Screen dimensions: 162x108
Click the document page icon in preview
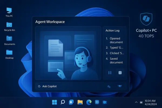[56, 48]
